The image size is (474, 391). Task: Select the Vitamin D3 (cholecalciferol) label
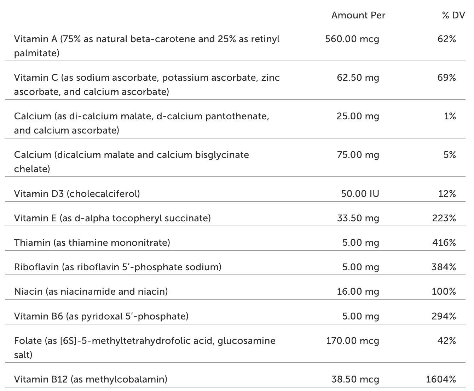pyautogui.click(x=77, y=193)
